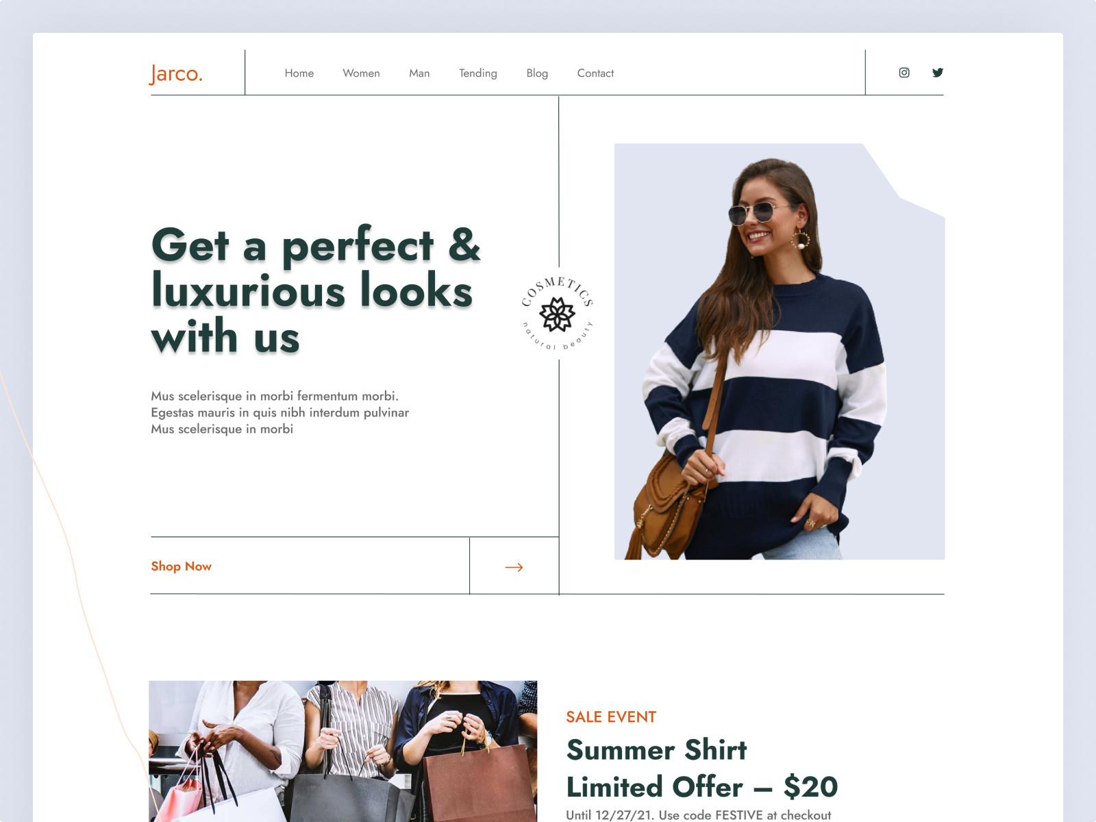Viewport: 1096px width, 822px height.
Task: Click the Mus scelerisque description paragraph
Action: click(280, 412)
